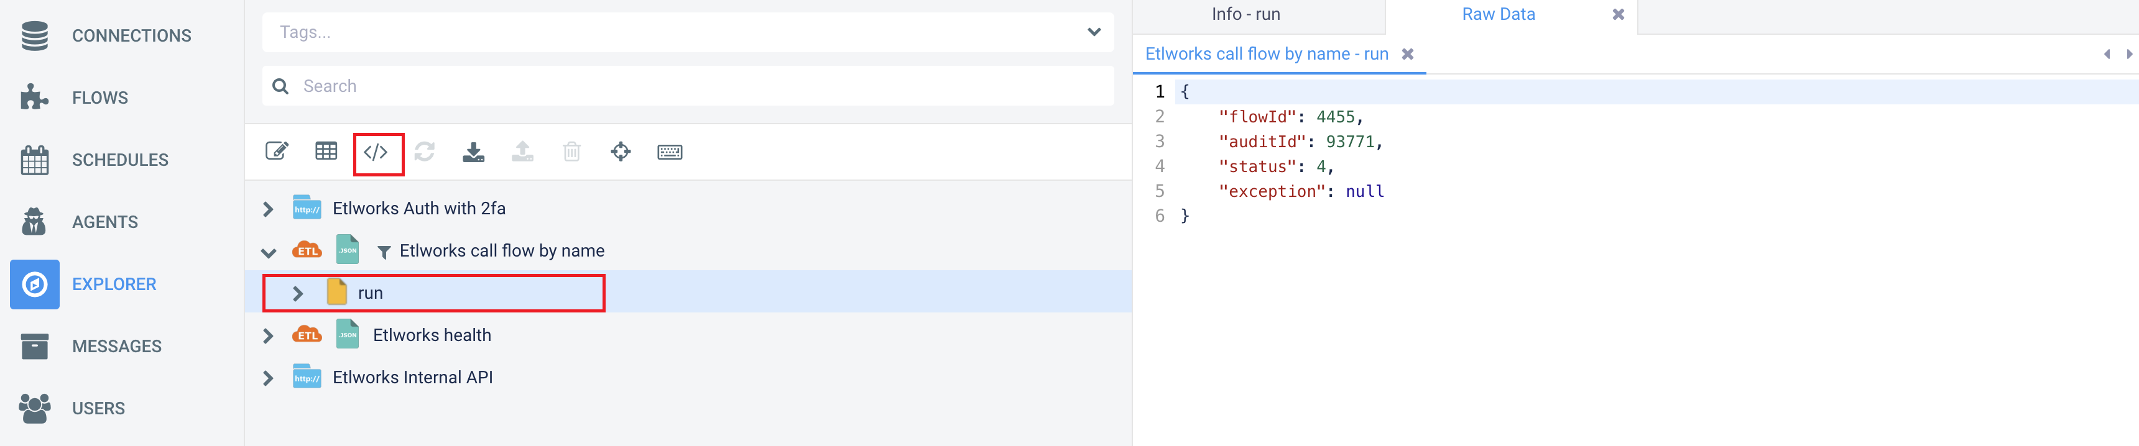2139x446 pixels.
Task: Click http icon of Etlworks Auth with 2fa
Action: pyautogui.click(x=307, y=208)
